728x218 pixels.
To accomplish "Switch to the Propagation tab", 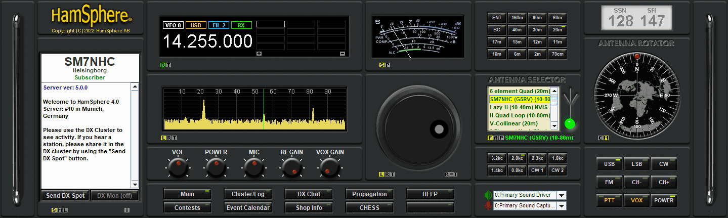I will click(x=369, y=194).
